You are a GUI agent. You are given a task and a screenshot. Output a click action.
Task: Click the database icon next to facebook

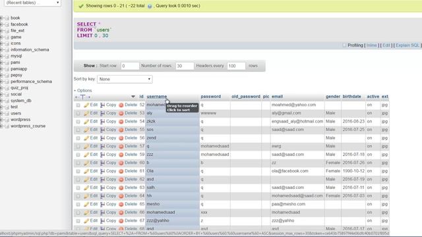click(x=7, y=24)
